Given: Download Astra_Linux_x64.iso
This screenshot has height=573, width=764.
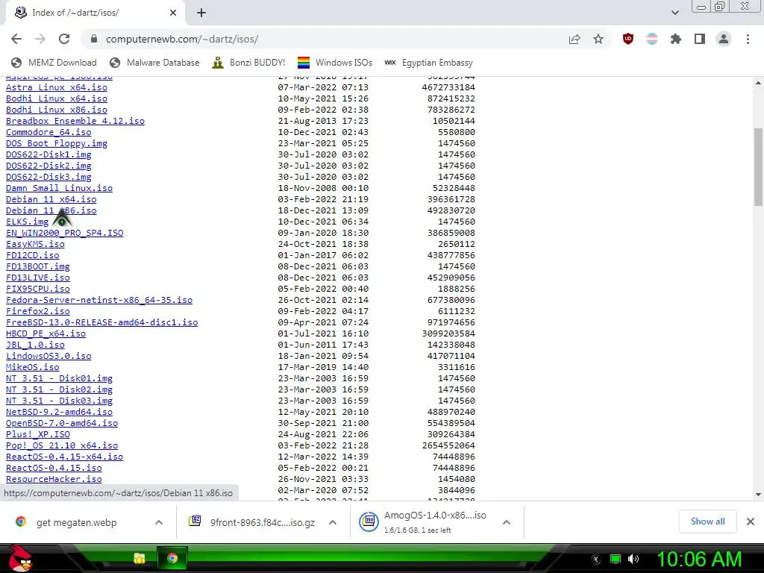Looking at the screenshot, I should (x=57, y=87).
